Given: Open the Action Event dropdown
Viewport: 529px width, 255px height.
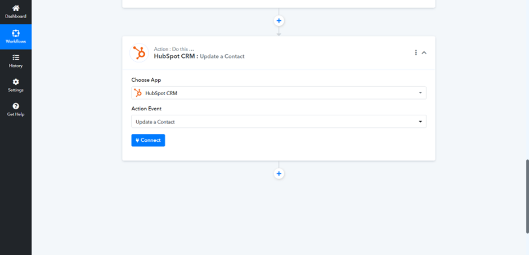Looking at the screenshot, I should point(279,122).
